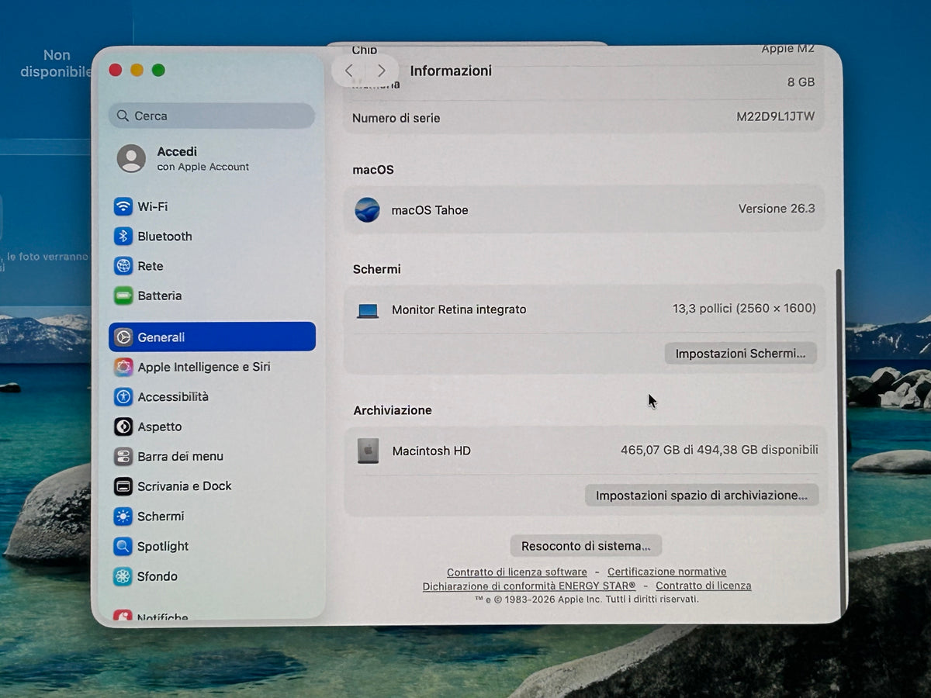Click the 465,07 GB di 494,38 GB disponibili text
Viewport: 931px width, 698px height.
[x=719, y=450]
